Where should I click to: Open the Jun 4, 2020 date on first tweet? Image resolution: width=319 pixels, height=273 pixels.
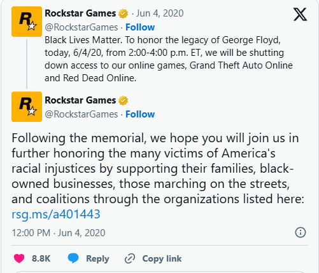pos(160,13)
